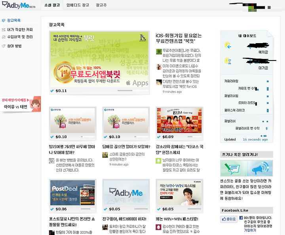Click 퍼블리쉬링 in the dashboard

click(x=231, y=96)
